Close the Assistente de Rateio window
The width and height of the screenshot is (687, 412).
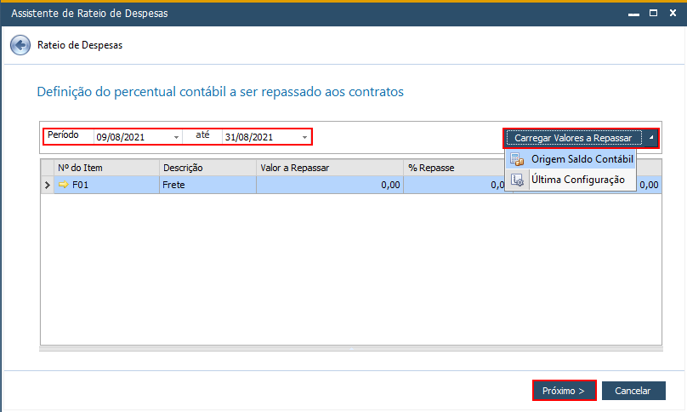pyautogui.click(x=673, y=13)
